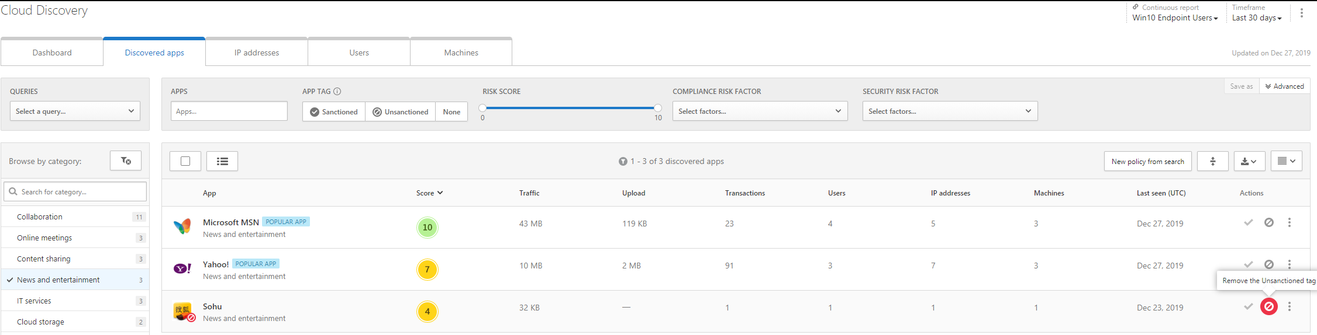Select the IT services category
1317x335 pixels.
pyautogui.click(x=75, y=301)
